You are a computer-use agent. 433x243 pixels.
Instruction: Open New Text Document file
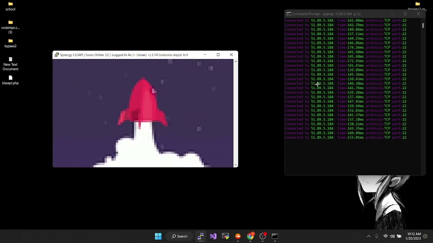coord(10,64)
